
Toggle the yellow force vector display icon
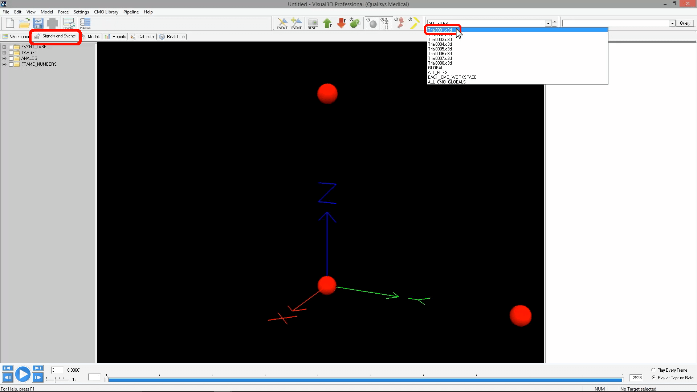(x=414, y=23)
